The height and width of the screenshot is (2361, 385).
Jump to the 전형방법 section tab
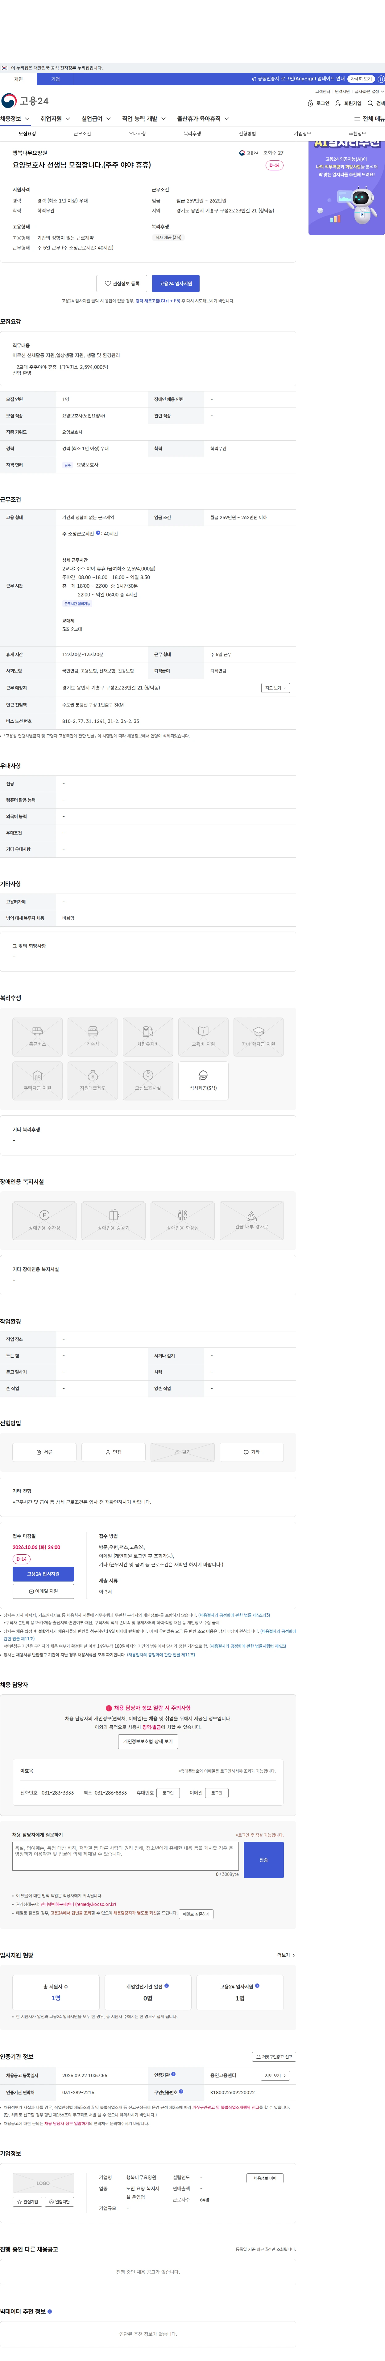tap(247, 134)
